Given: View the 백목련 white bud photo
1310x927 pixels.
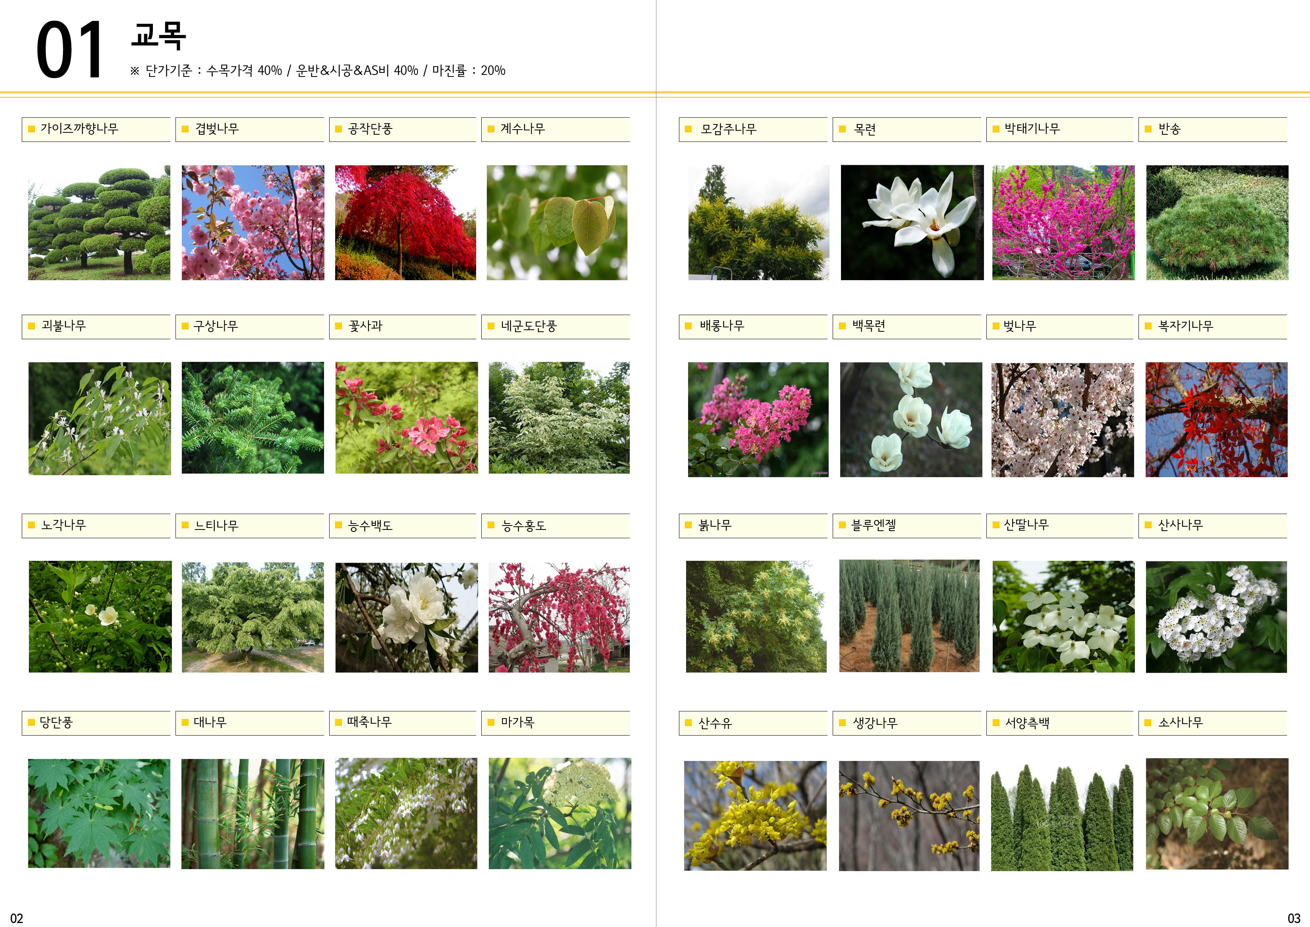Looking at the screenshot, I should pos(911,420).
